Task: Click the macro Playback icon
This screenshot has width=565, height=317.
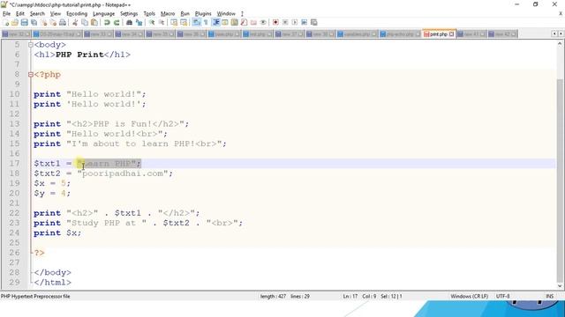Action: click(x=295, y=22)
